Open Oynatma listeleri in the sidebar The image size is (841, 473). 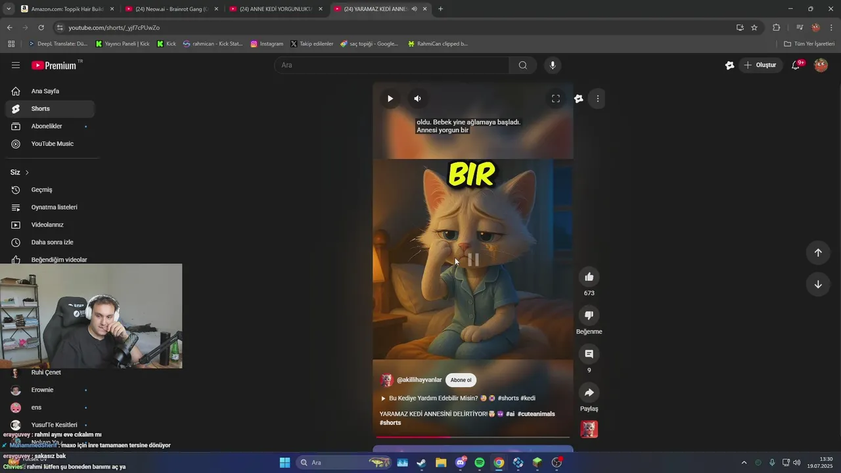click(x=50, y=207)
